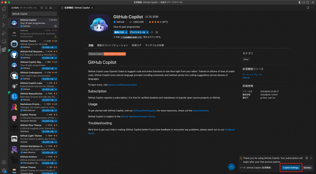Viewport: 316px width, 174px height.
Task: Open the Manage gear in activity bar
Action: 4,170
